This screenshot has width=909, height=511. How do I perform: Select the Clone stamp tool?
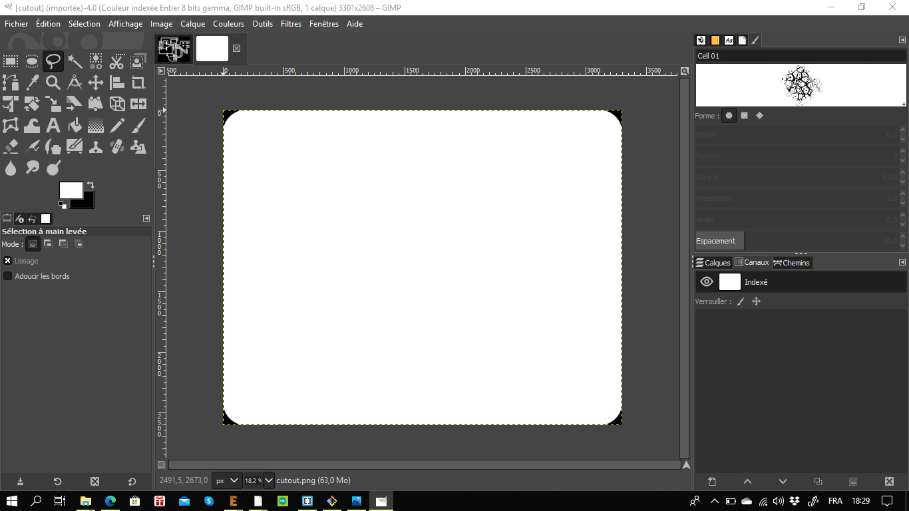tap(96, 147)
